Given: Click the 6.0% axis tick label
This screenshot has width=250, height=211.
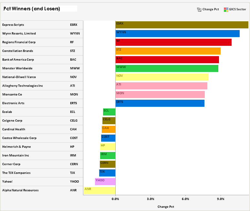Looking at the screenshot, I should coord(185,199).
